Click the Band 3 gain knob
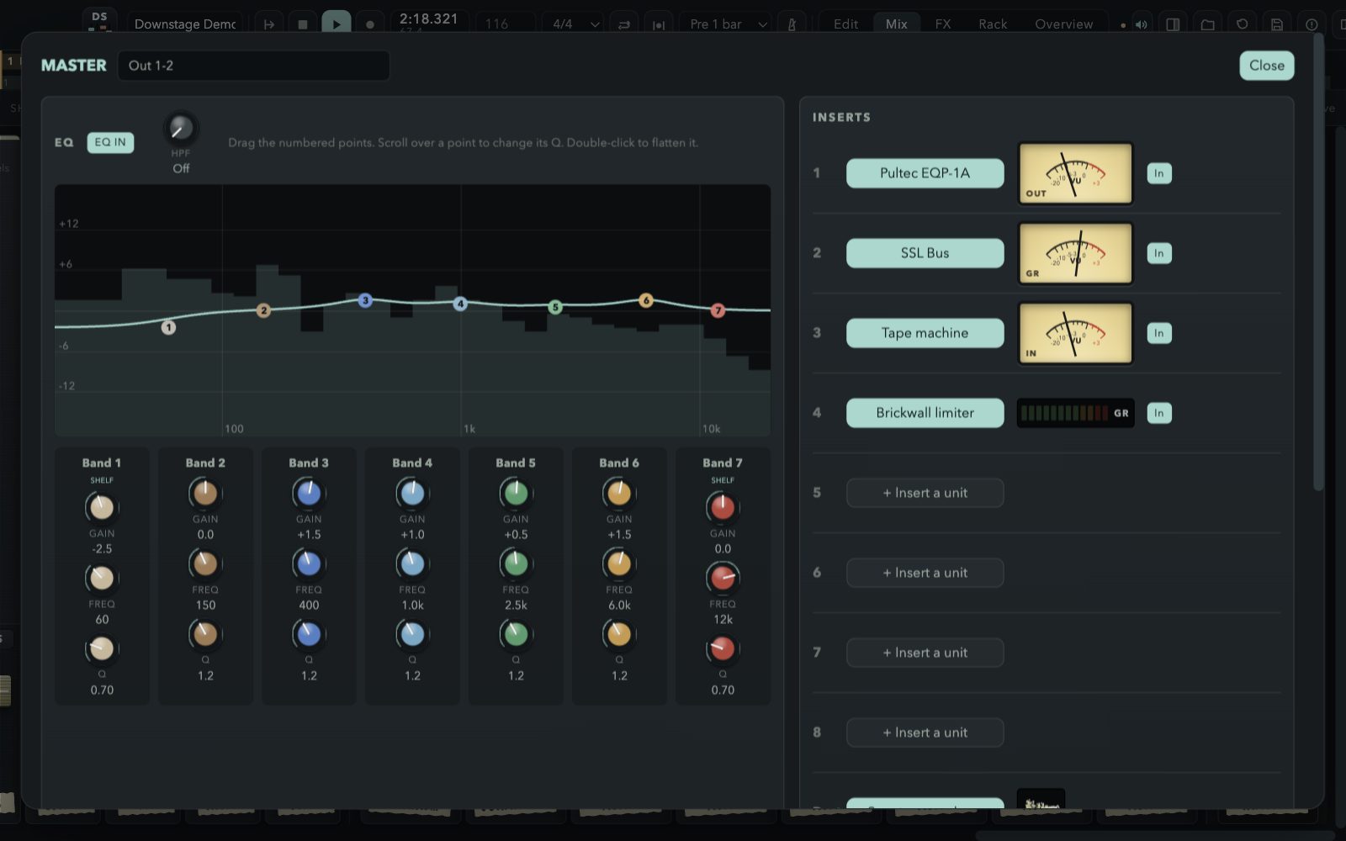 pyautogui.click(x=309, y=494)
